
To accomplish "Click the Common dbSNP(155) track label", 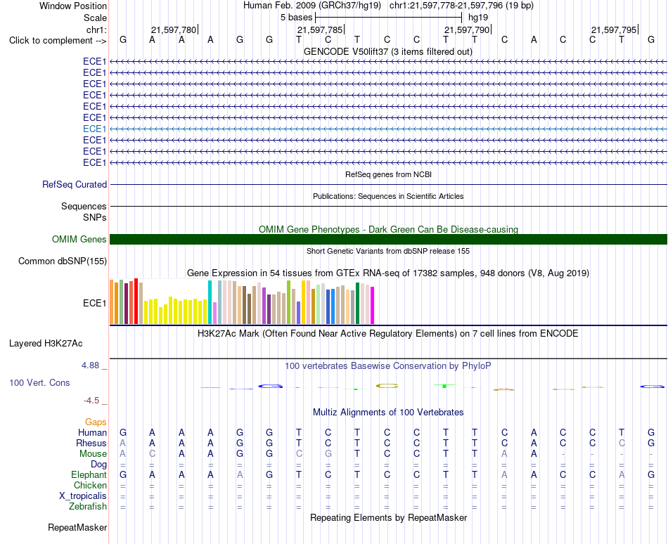I will (62, 261).
